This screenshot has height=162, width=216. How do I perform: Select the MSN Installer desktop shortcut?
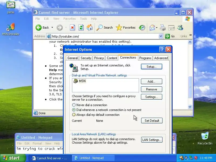11,29
